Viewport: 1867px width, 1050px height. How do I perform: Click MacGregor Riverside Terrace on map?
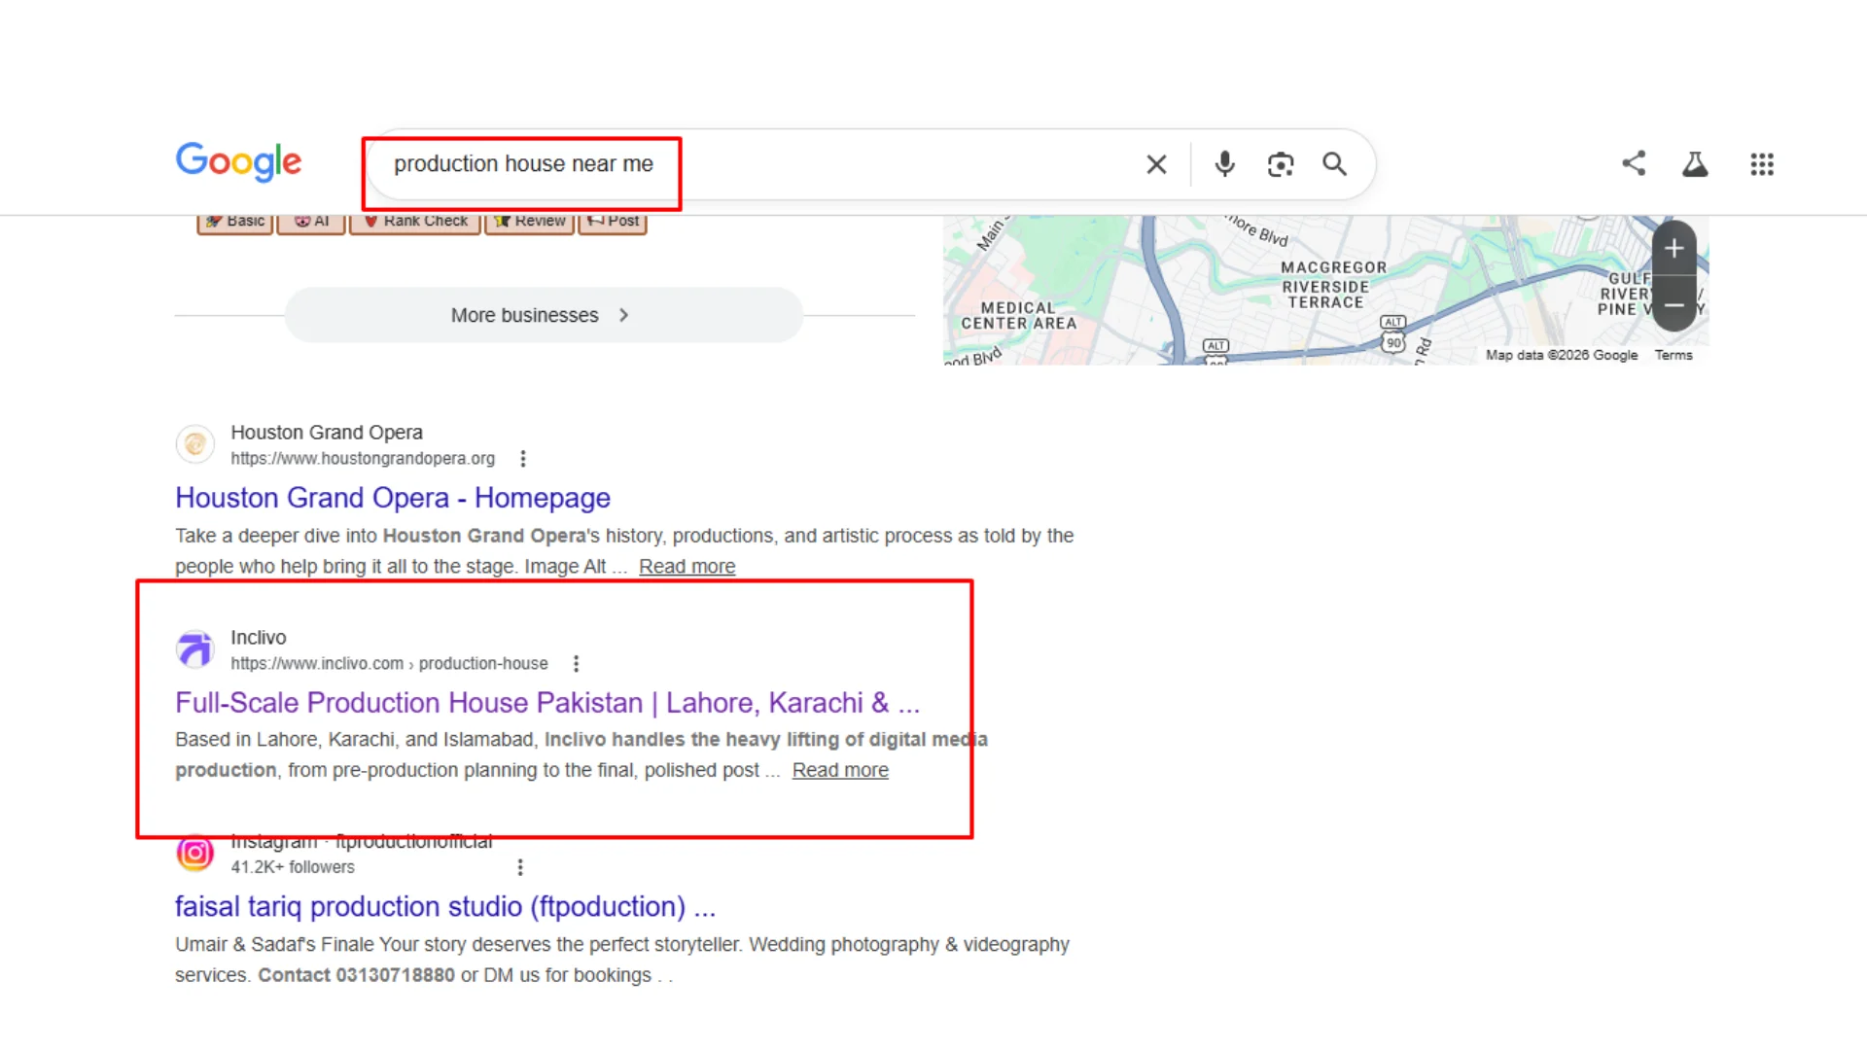click(1333, 285)
